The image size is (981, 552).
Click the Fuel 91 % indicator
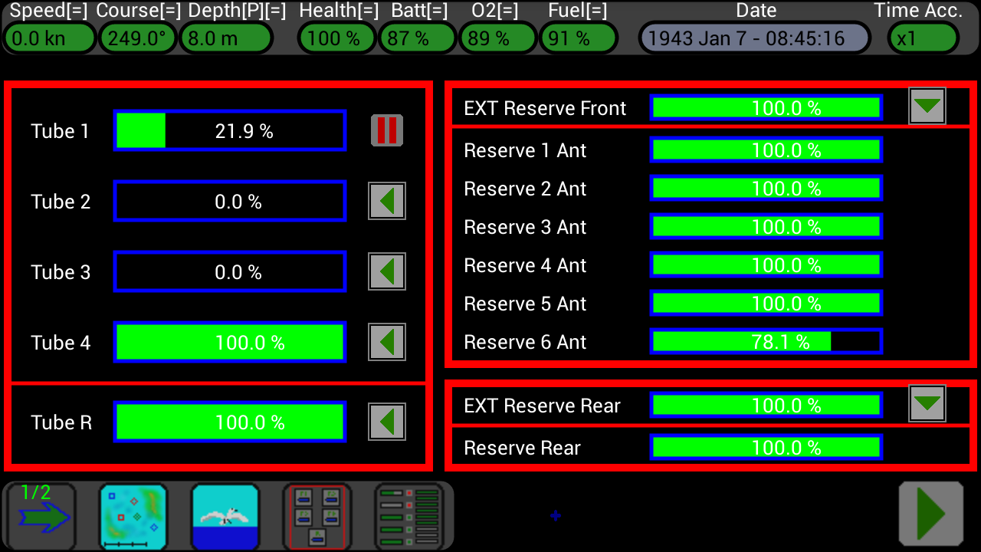[578, 38]
